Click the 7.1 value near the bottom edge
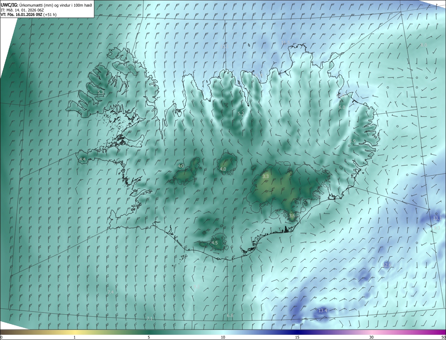 149,319
